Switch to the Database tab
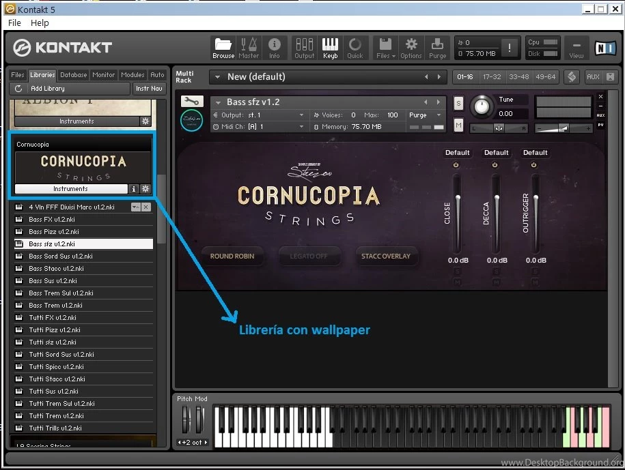The image size is (625, 470). coord(73,75)
